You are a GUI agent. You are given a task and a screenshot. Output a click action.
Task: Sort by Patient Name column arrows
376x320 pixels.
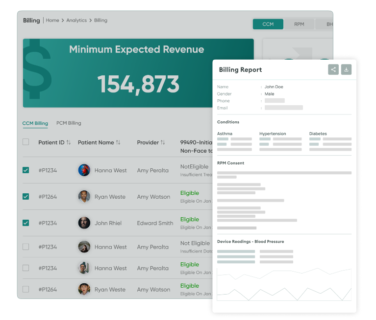point(118,142)
